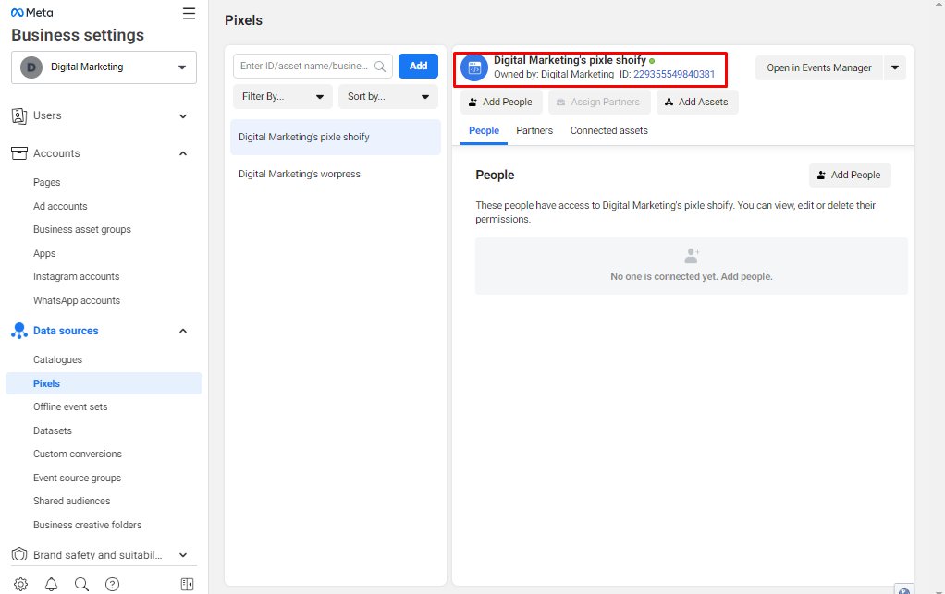This screenshot has height=594, width=945.
Task: Toggle the hamburger navigation menu
Action: click(x=189, y=13)
